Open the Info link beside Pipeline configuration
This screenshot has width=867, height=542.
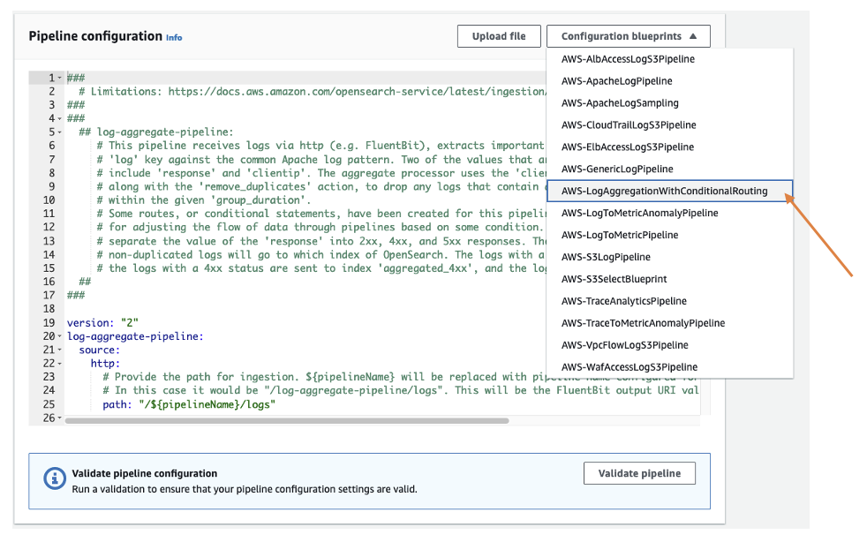[x=174, y=38]
